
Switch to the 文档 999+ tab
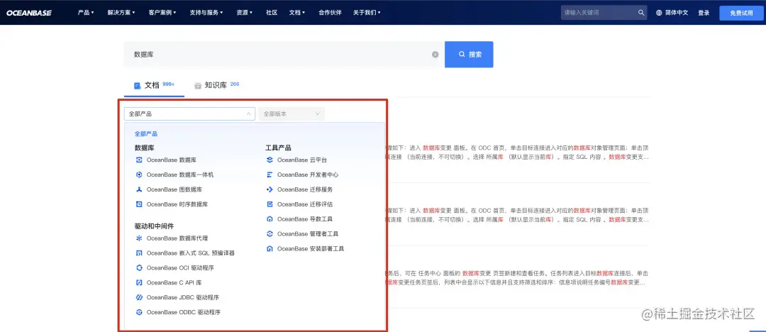155,85
